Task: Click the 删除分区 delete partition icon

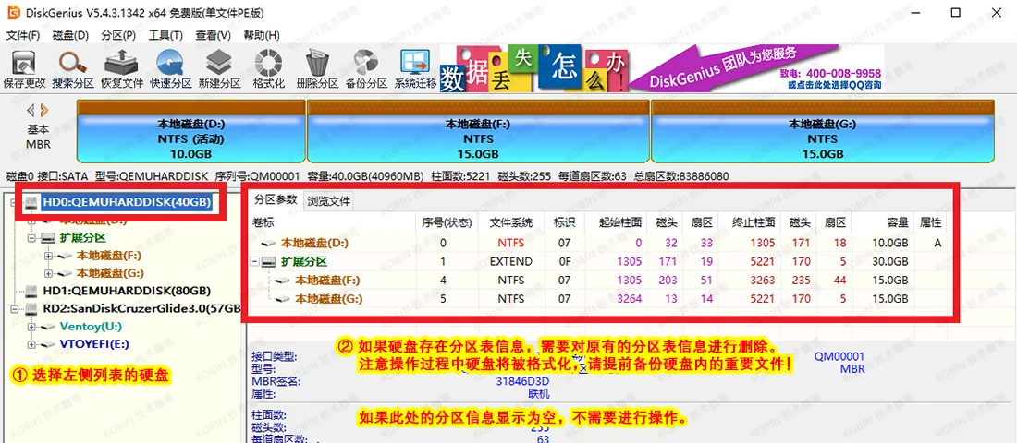Action: pos(317,69)
